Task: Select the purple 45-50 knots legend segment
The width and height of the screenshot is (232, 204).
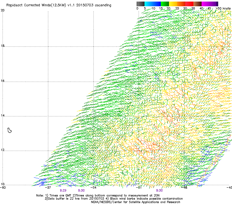Action: click(x=214, y=4)
